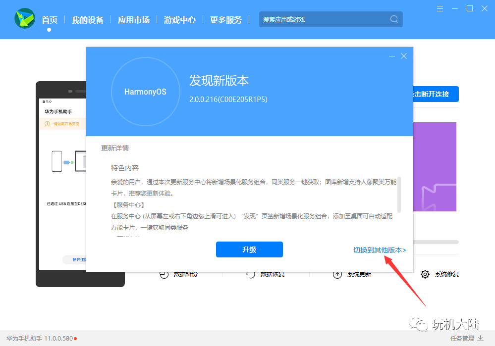Open 任务管理 in status bar
The height and width of the screenshot is (346, 495).
(462, 338)
